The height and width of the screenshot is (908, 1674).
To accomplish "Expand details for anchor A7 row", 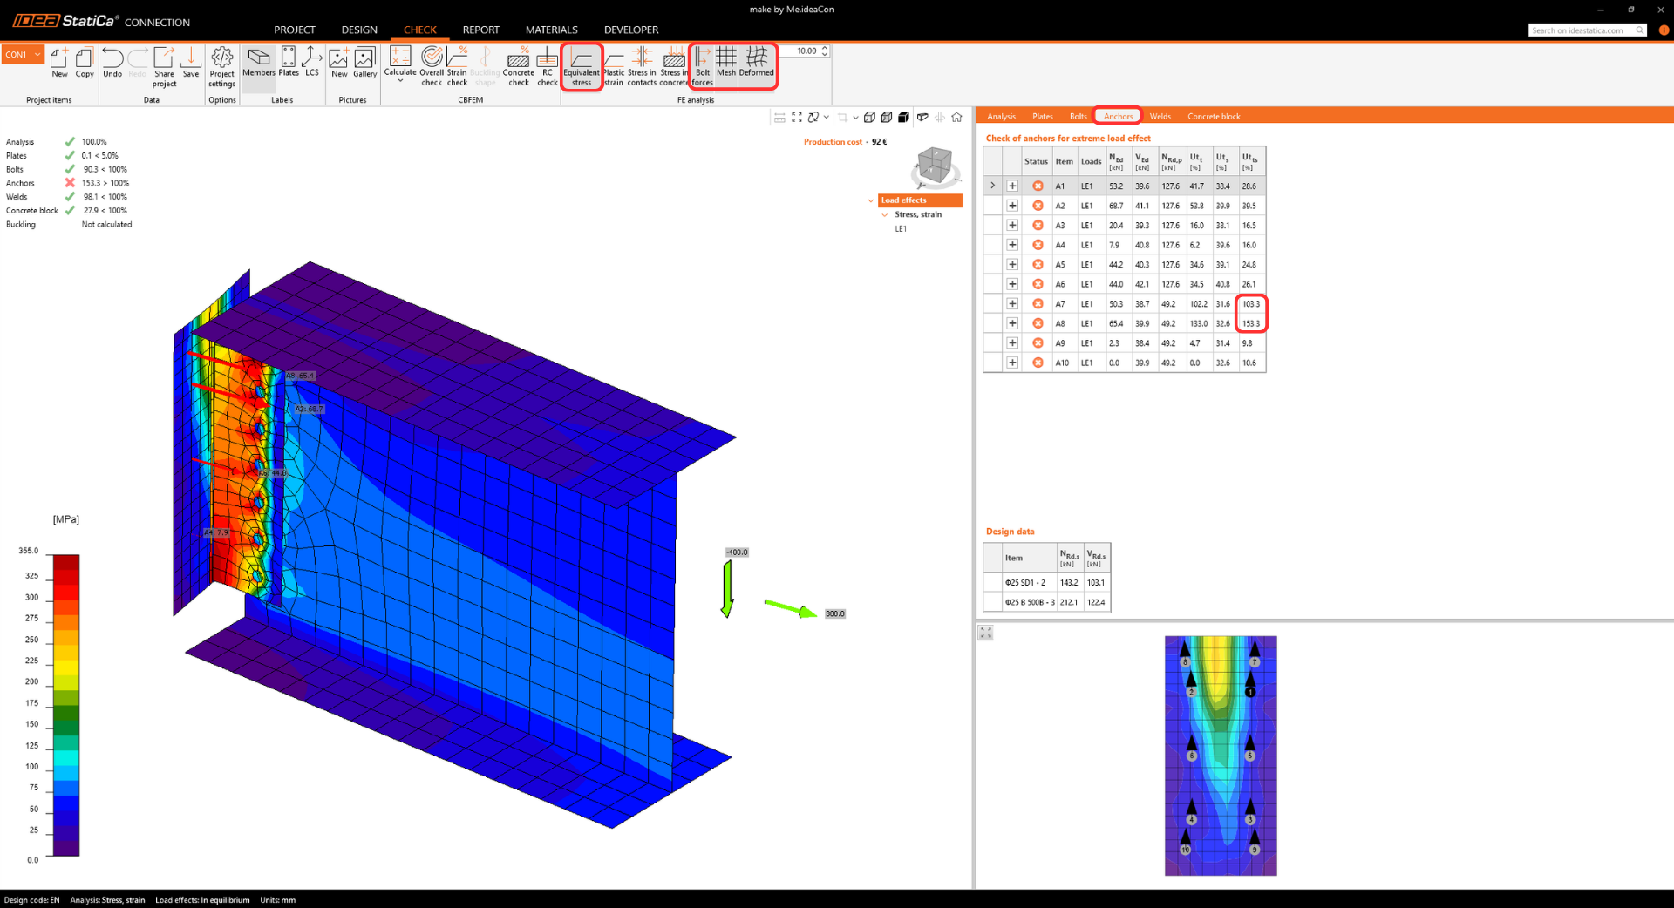I will pos(1012,303).
